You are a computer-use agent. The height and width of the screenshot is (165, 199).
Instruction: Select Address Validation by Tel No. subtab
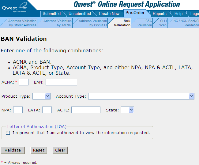pos(57,23)
